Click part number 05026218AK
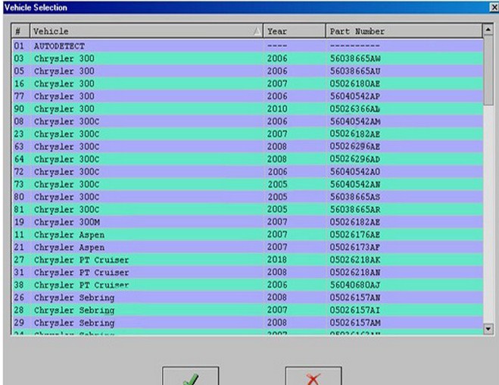Screen dimensions: 499x385 coord(355,260)
